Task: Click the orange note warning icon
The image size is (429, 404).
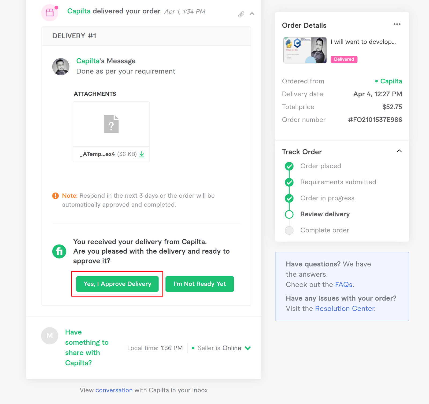Action: 56,196
